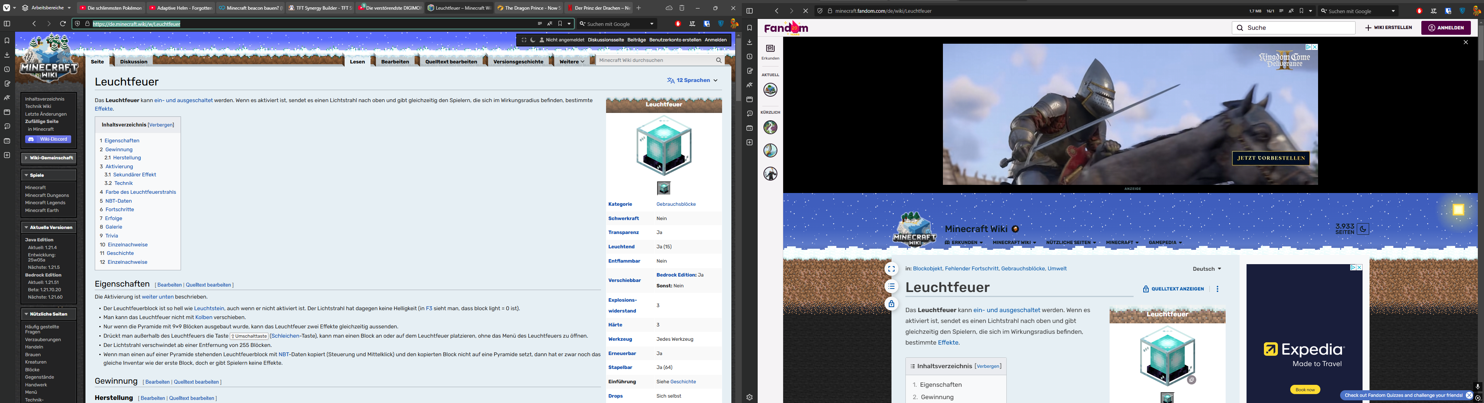The image size is (1484, 403).
Task: Switch to TFT Synergy Builder tab
Action: (320, 8)
